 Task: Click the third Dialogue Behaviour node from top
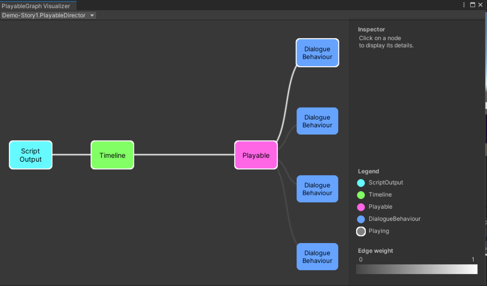click(317, 189)
